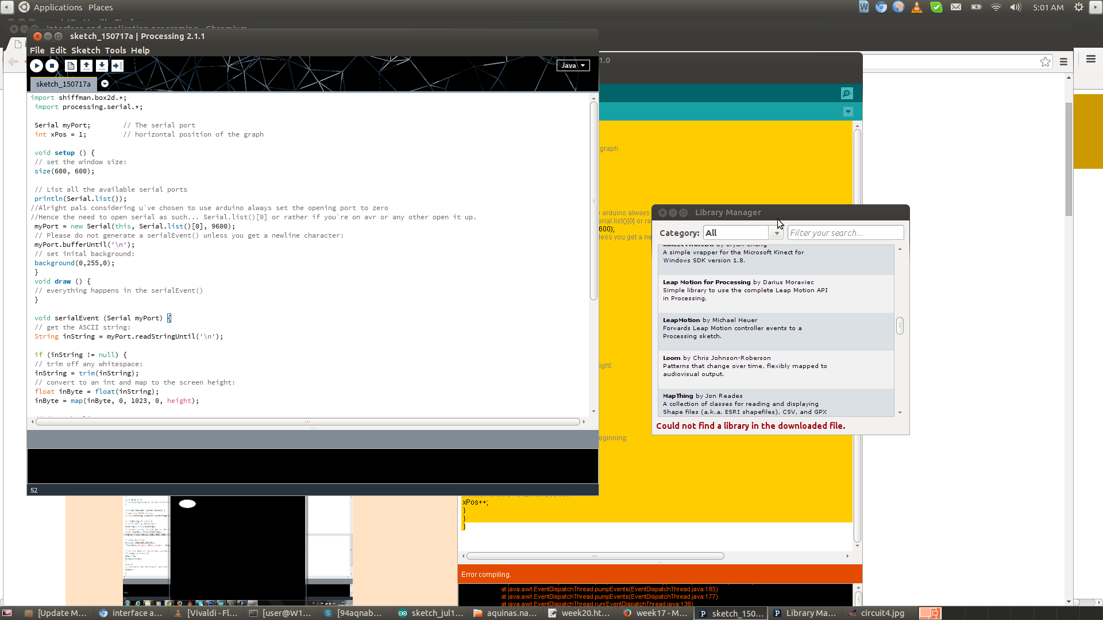The image size is (1103, 620).
Task: Open the Sketch menu
Action: click(86, 51)
